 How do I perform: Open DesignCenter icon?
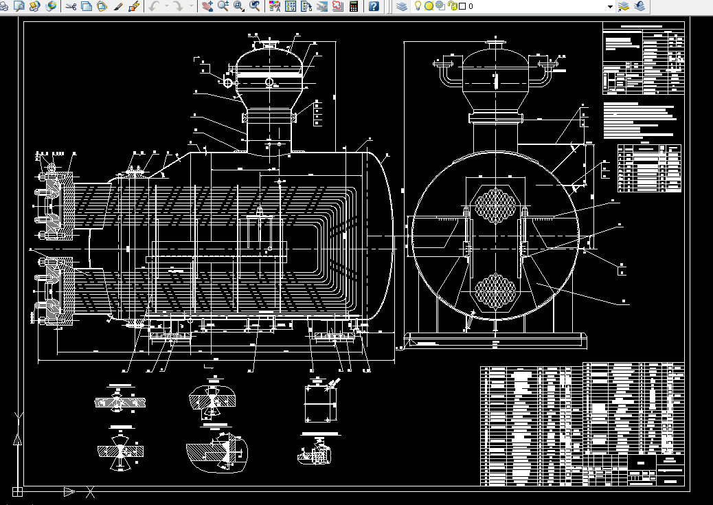pyautogui.click(x=290, y=6)
